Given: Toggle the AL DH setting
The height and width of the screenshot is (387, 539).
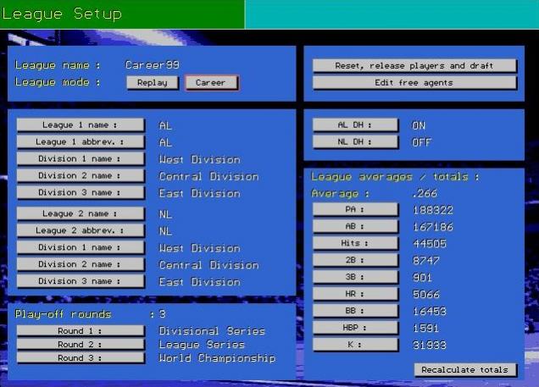Looking at the screenshot, I should 354,124.
